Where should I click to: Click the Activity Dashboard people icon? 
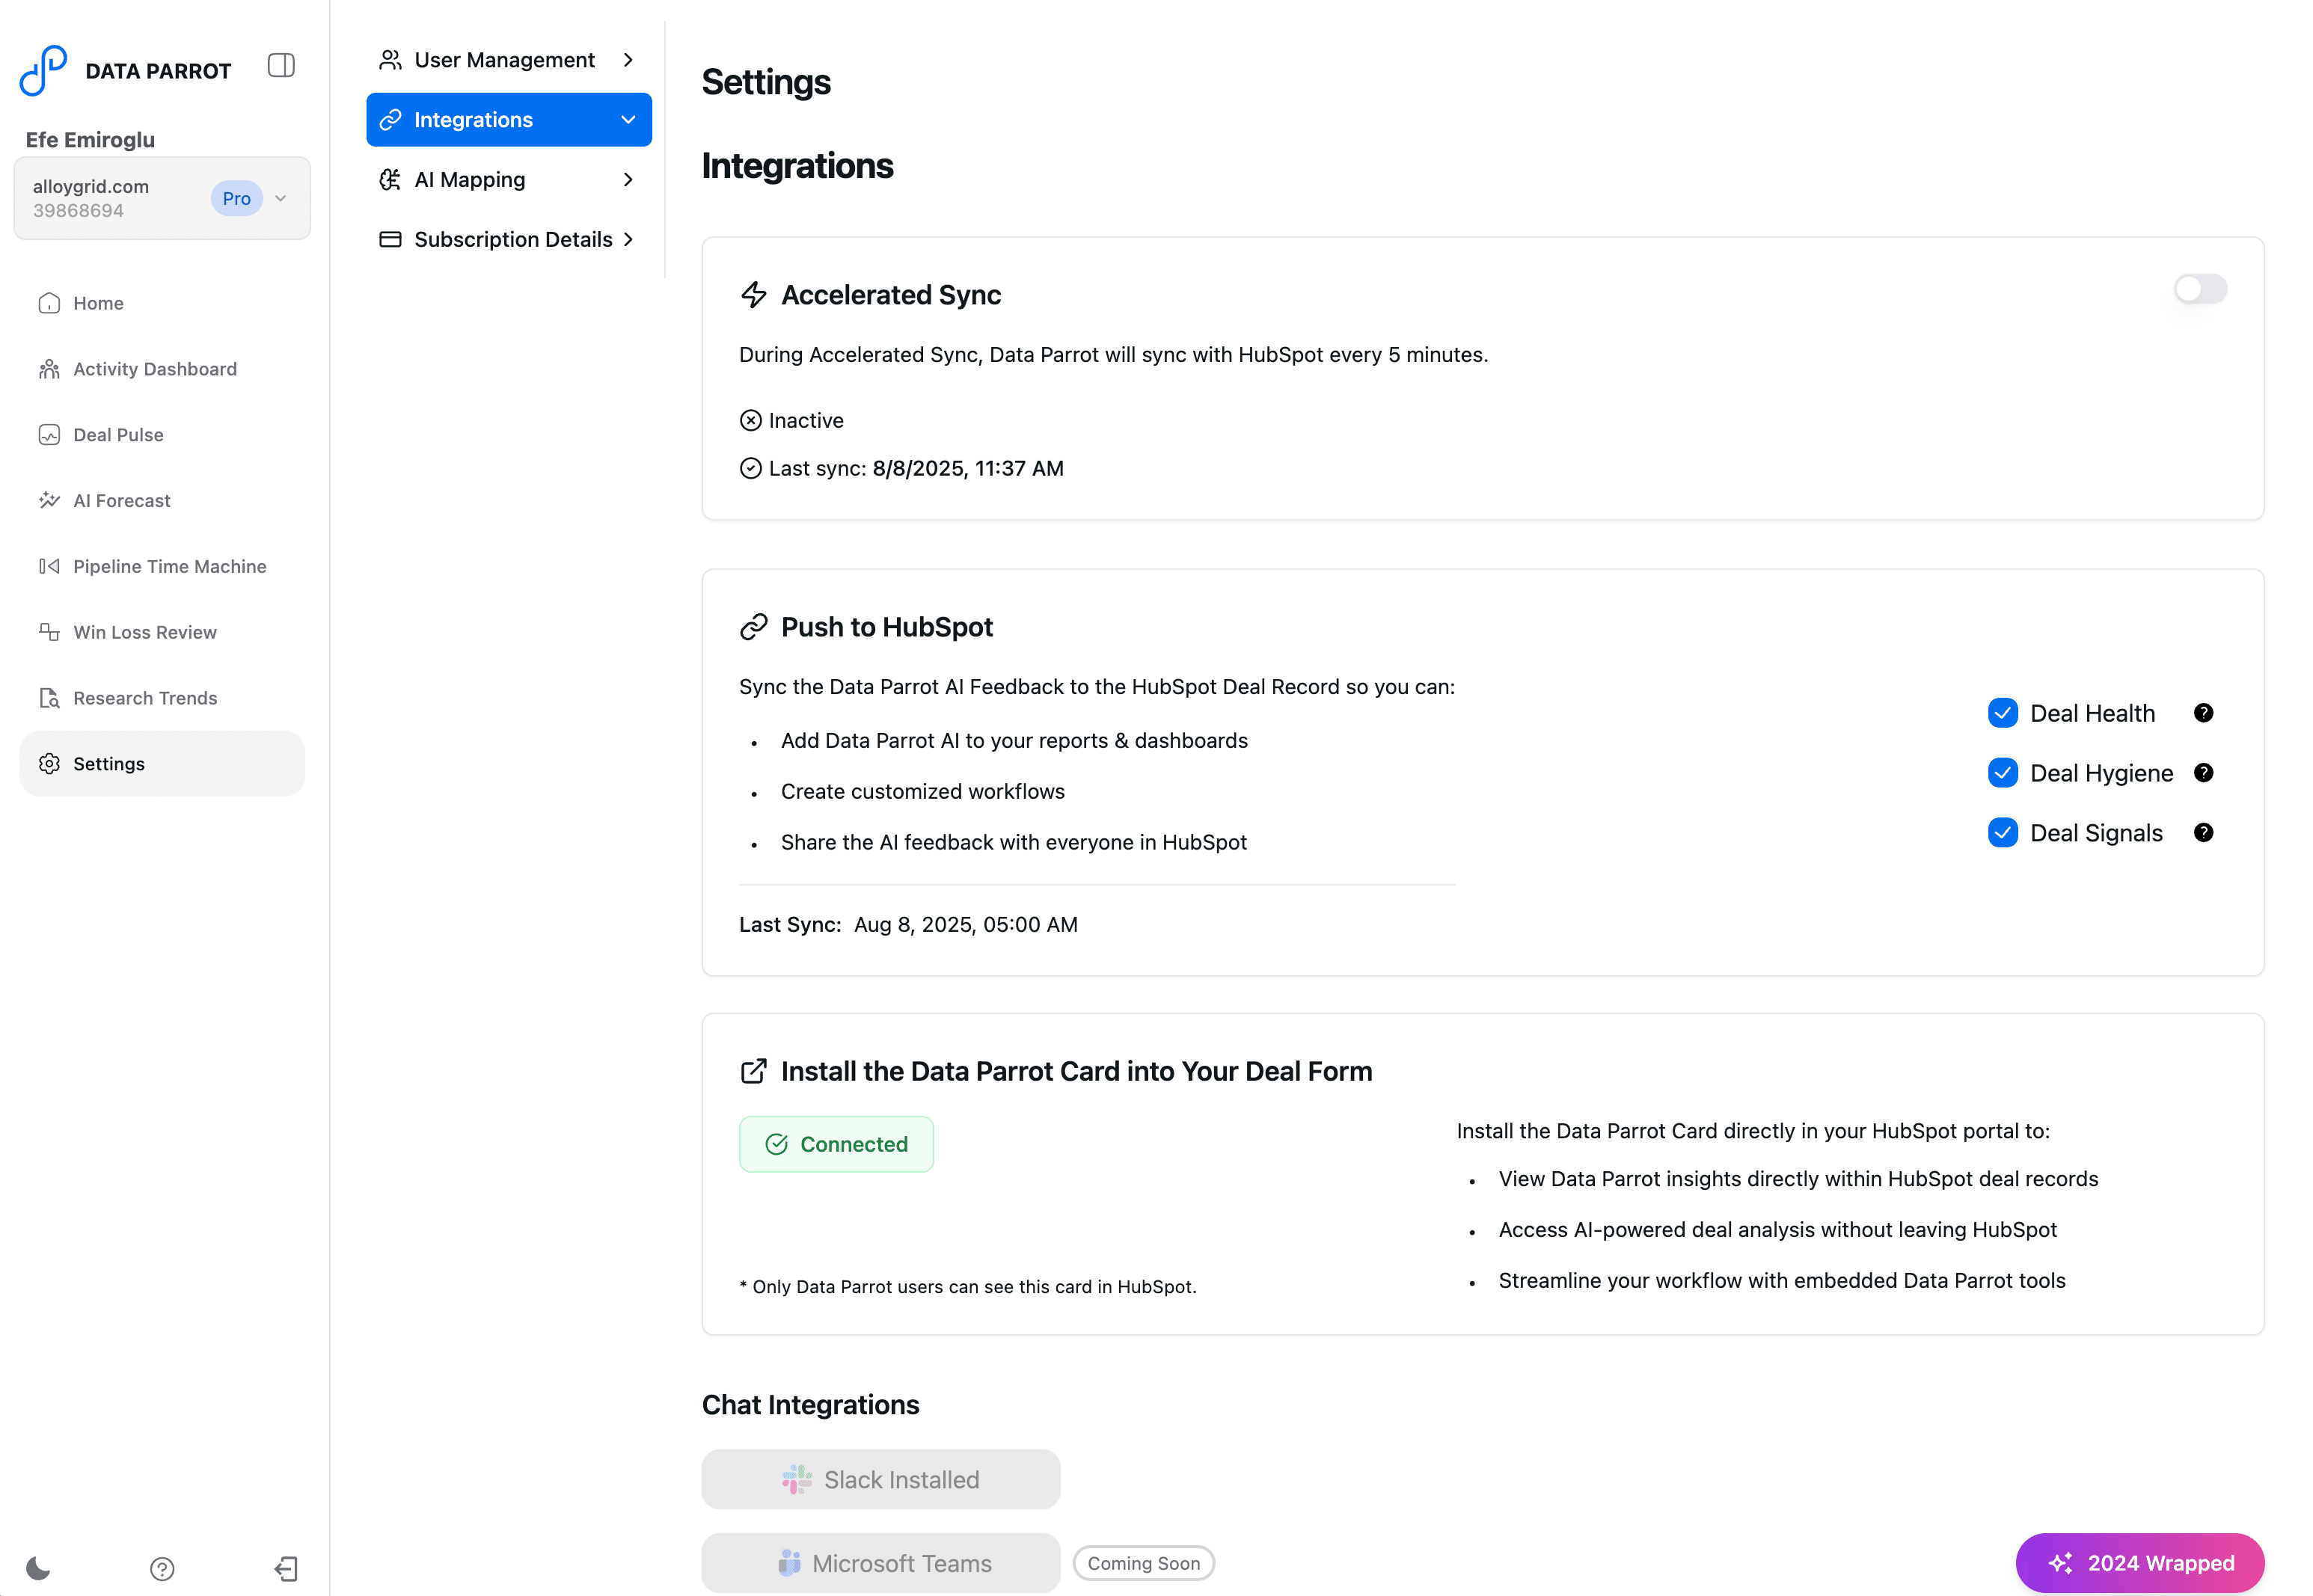coord(49,369)
